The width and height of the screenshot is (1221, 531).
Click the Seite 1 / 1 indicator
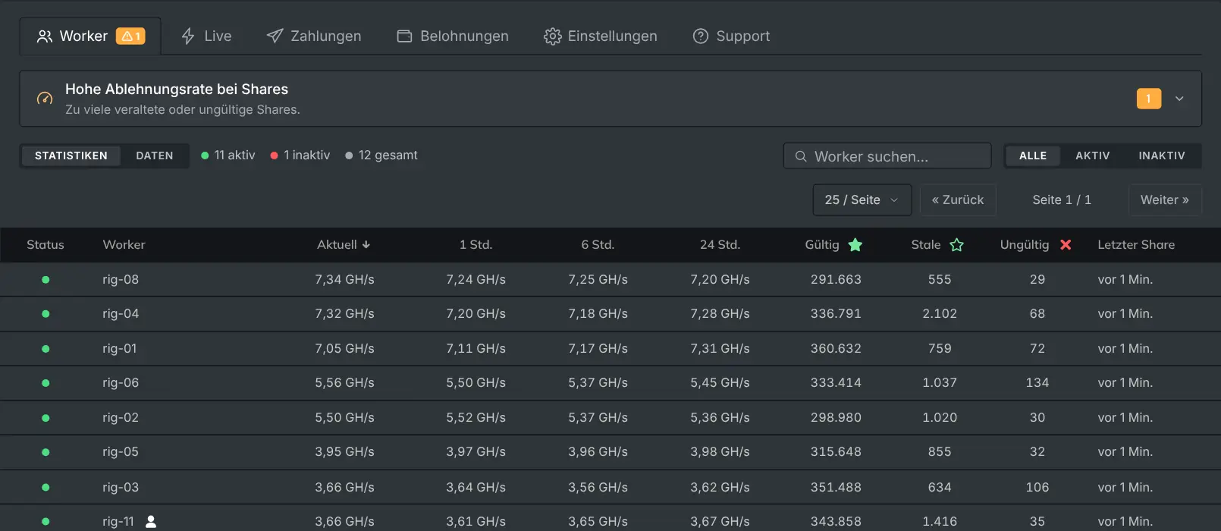pos(1062,200)
